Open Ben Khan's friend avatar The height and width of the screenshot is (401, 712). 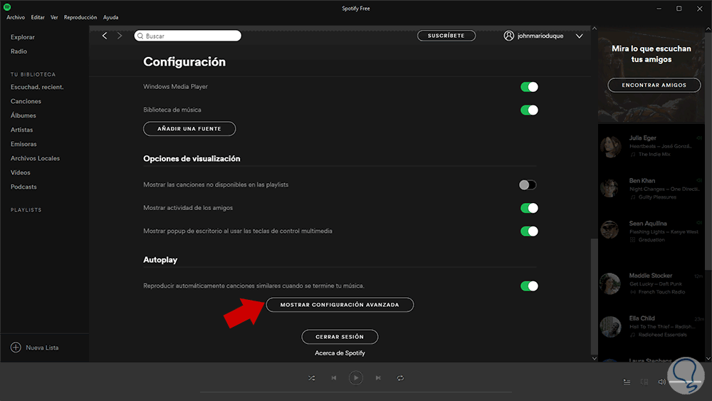[610, 189]
